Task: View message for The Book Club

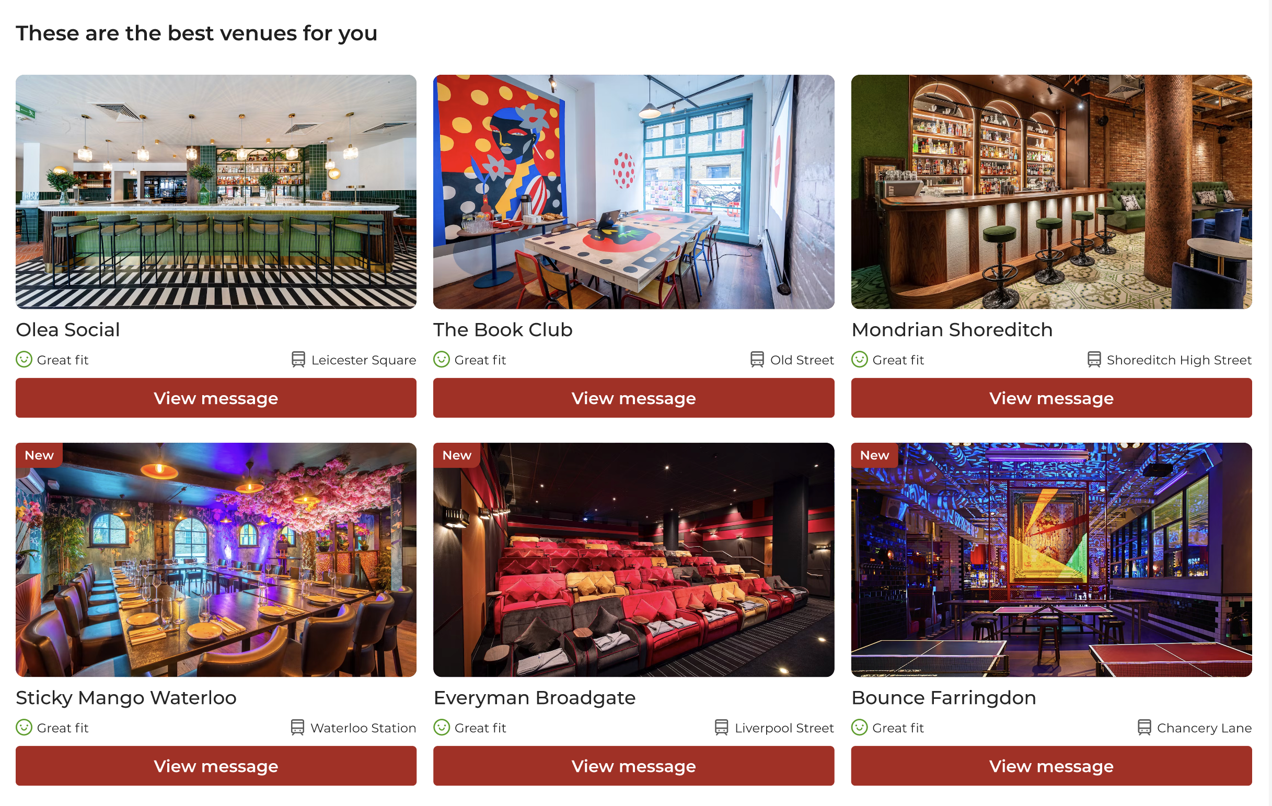Action: click(633, 398)
